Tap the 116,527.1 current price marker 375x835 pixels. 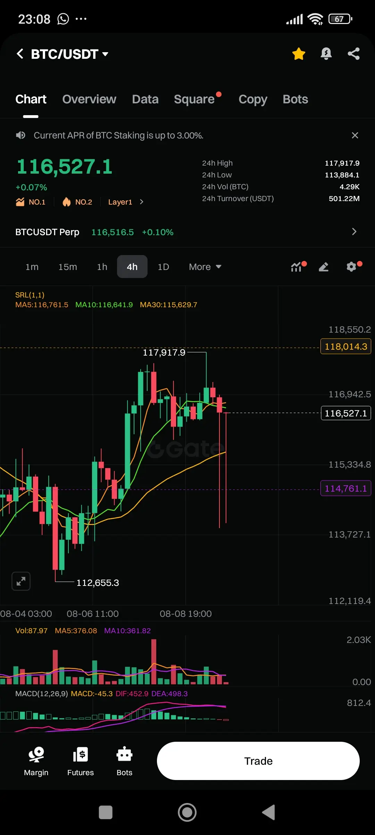point(346,413)
